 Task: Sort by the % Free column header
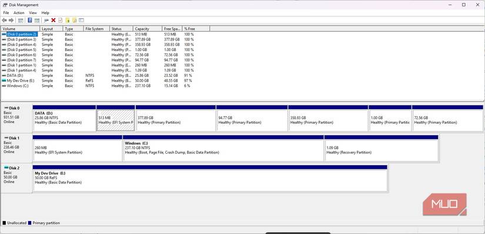pos(196,29)
